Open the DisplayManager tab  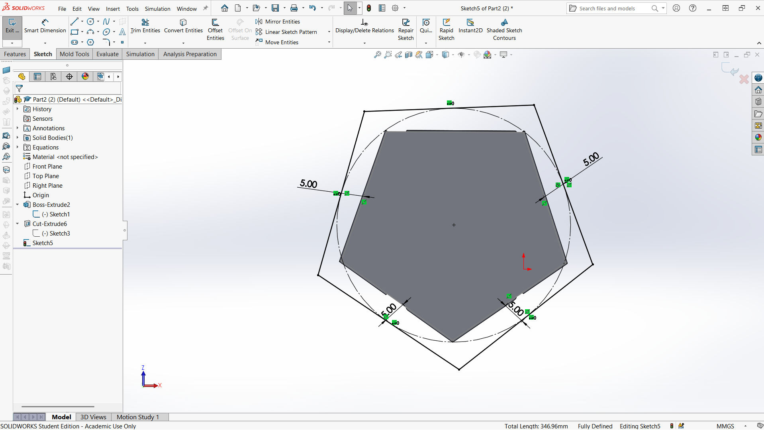pyautogui.click(x=85, y=77)
